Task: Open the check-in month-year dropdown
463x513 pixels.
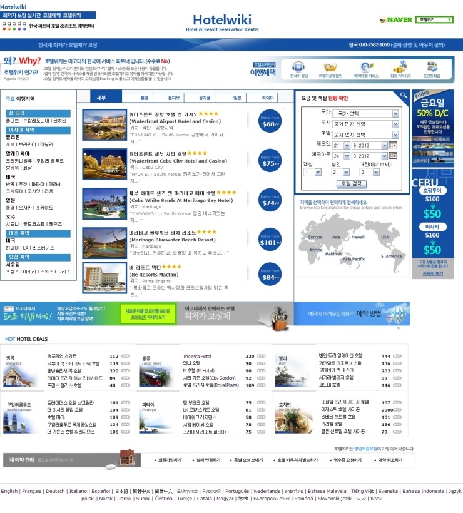Action: [370, 145]
